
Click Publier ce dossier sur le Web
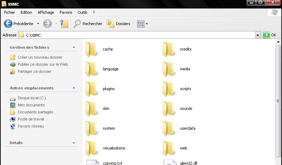click(43, 64)
